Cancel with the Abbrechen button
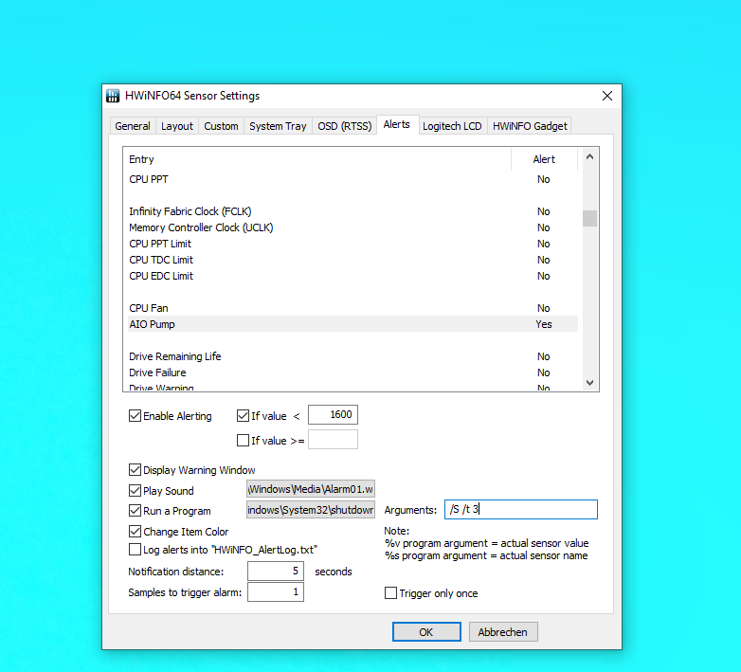This screenshot has height=672, width=741. pyautogui.click(x=503, y=632)
